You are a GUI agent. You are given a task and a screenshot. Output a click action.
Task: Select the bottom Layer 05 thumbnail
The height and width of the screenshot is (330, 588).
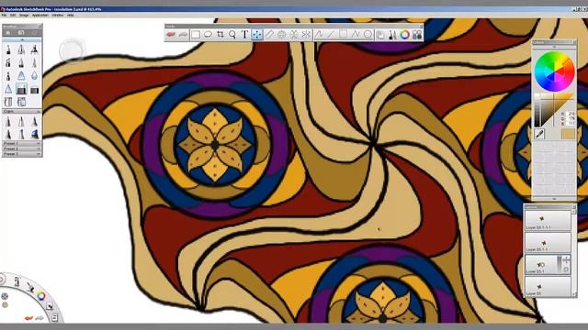pos(548,287)
